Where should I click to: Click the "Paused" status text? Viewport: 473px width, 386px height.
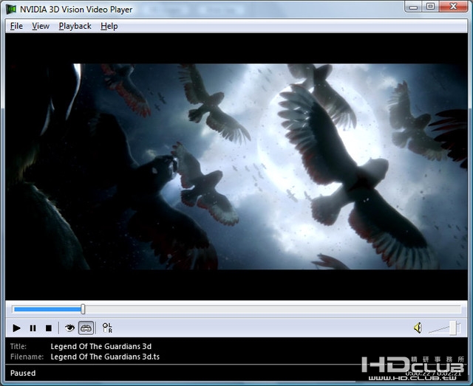click(23, 373)
